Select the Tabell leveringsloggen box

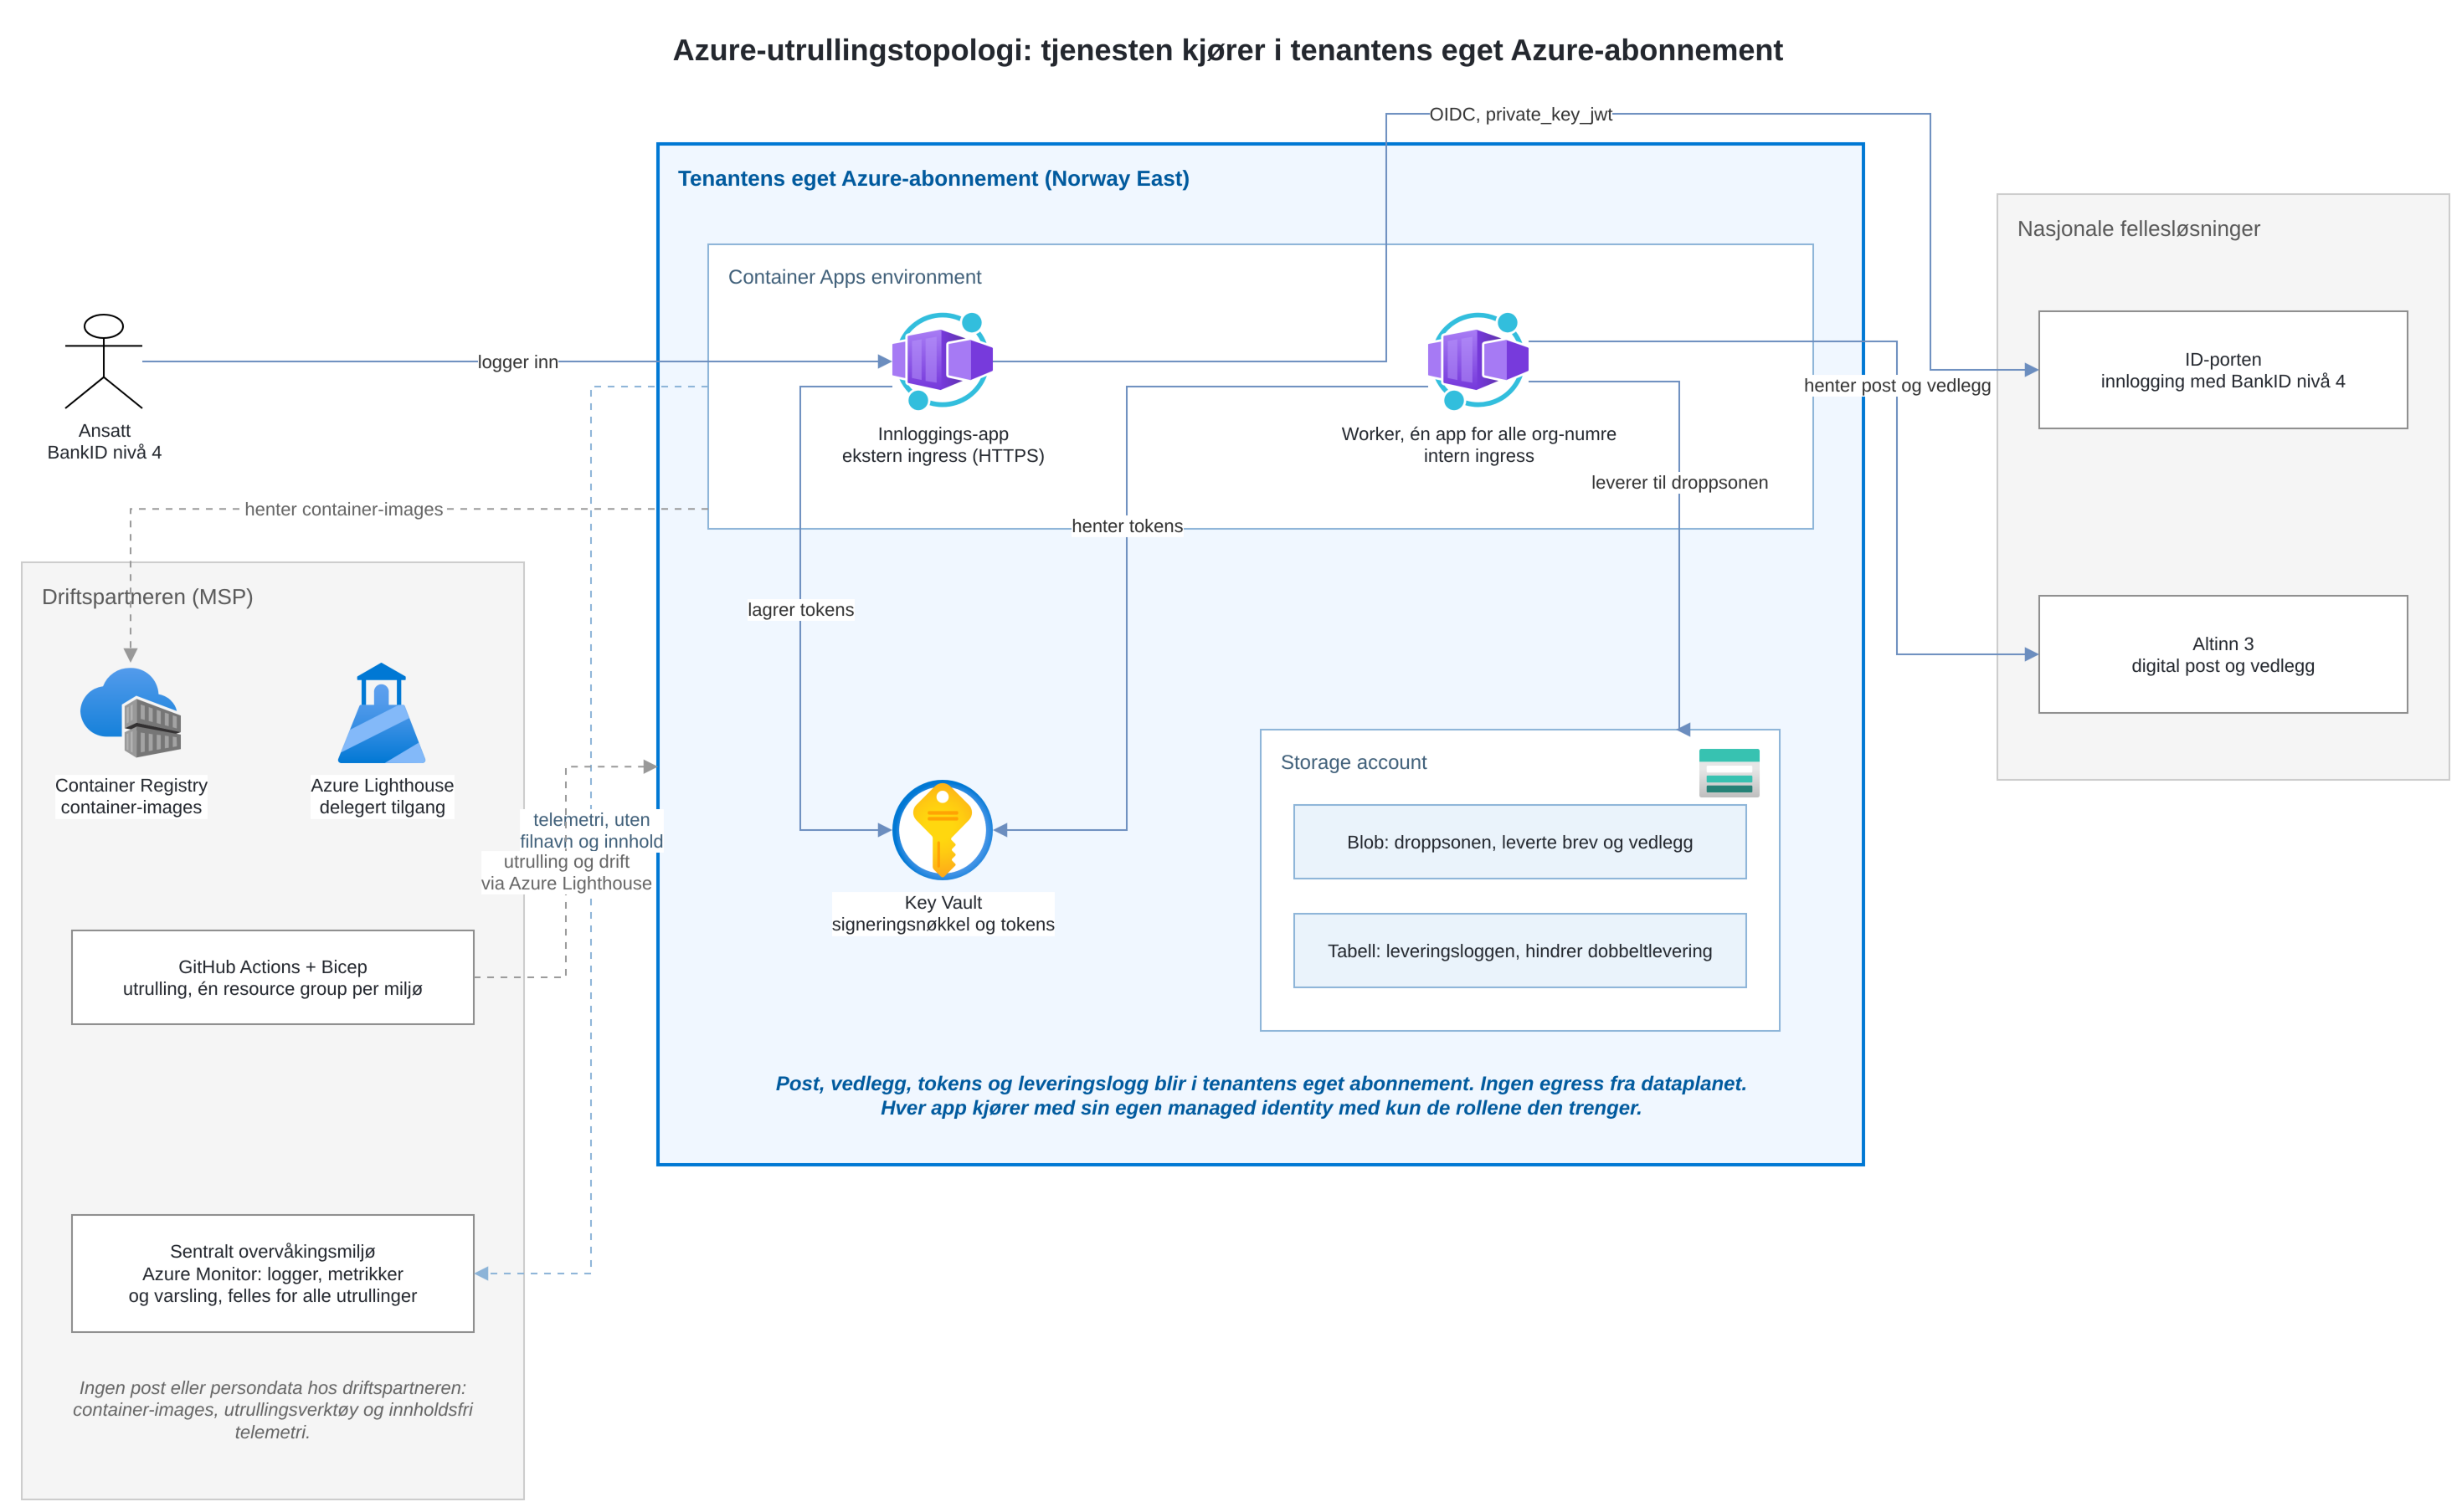click(x=1519, y=950)
